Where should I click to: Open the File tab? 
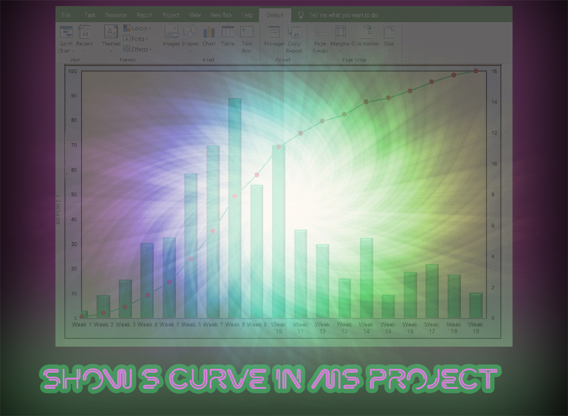[x=66, y=15]
